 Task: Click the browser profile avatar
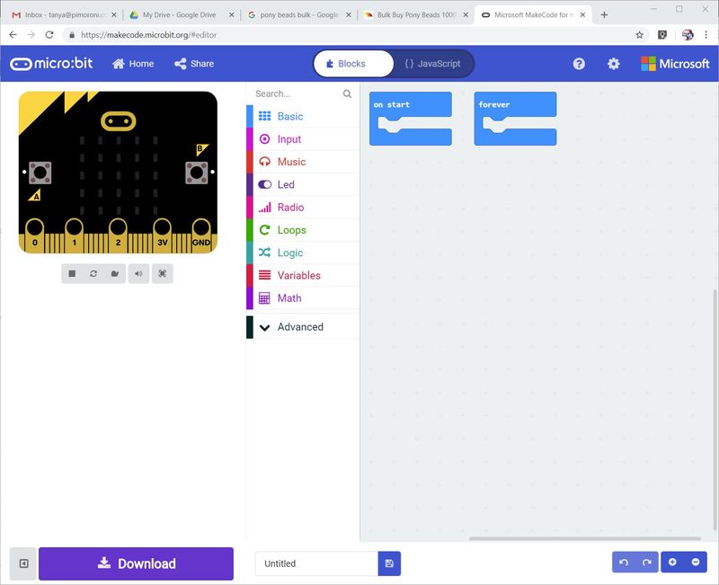[x=688, y=35]
